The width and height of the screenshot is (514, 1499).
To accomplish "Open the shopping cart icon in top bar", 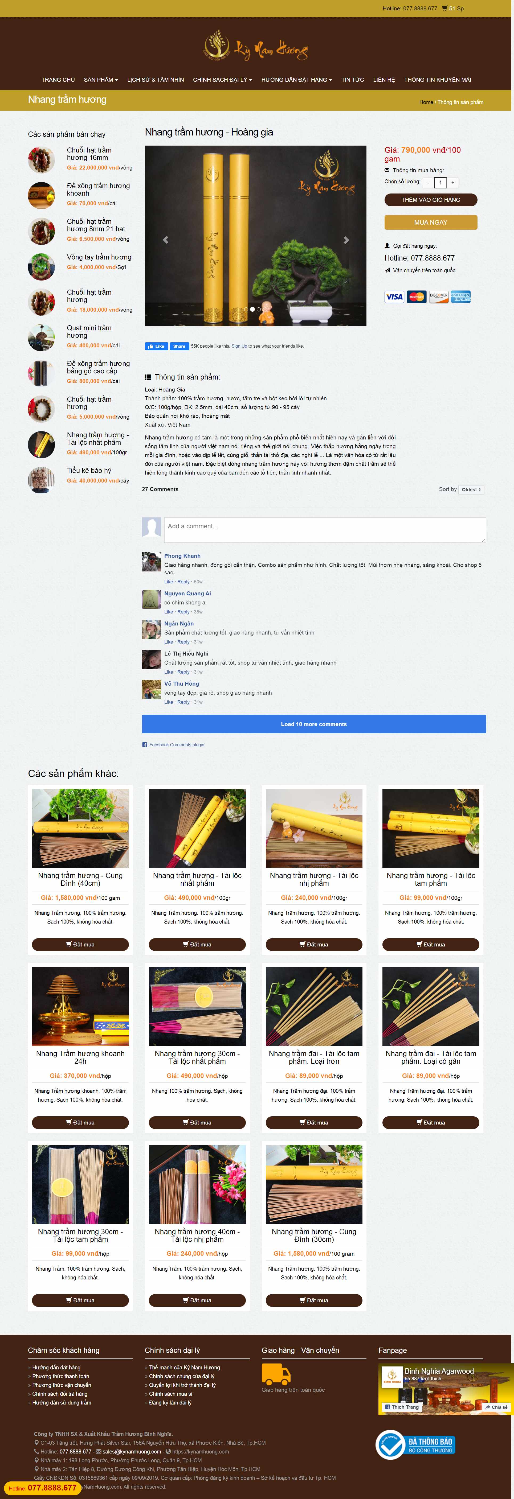I will click(445, 9).
